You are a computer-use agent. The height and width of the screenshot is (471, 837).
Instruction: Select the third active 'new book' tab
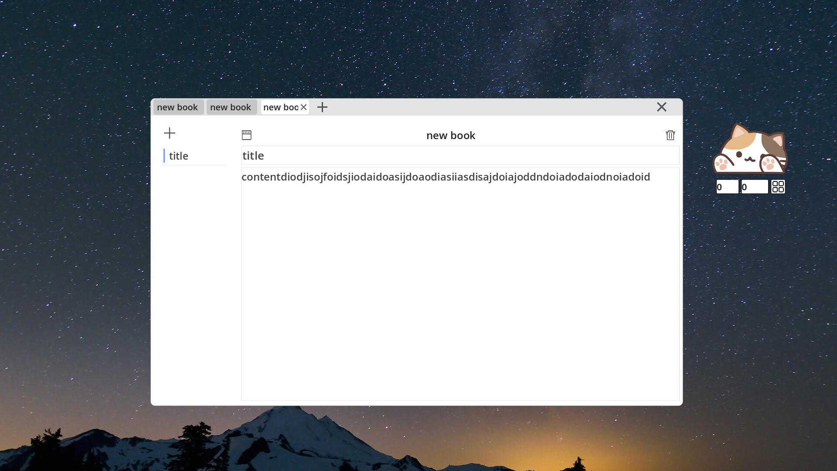click(280, 107)
